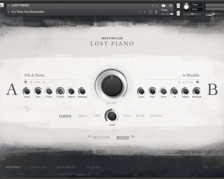Open layer A sound search magnifier

31,82
